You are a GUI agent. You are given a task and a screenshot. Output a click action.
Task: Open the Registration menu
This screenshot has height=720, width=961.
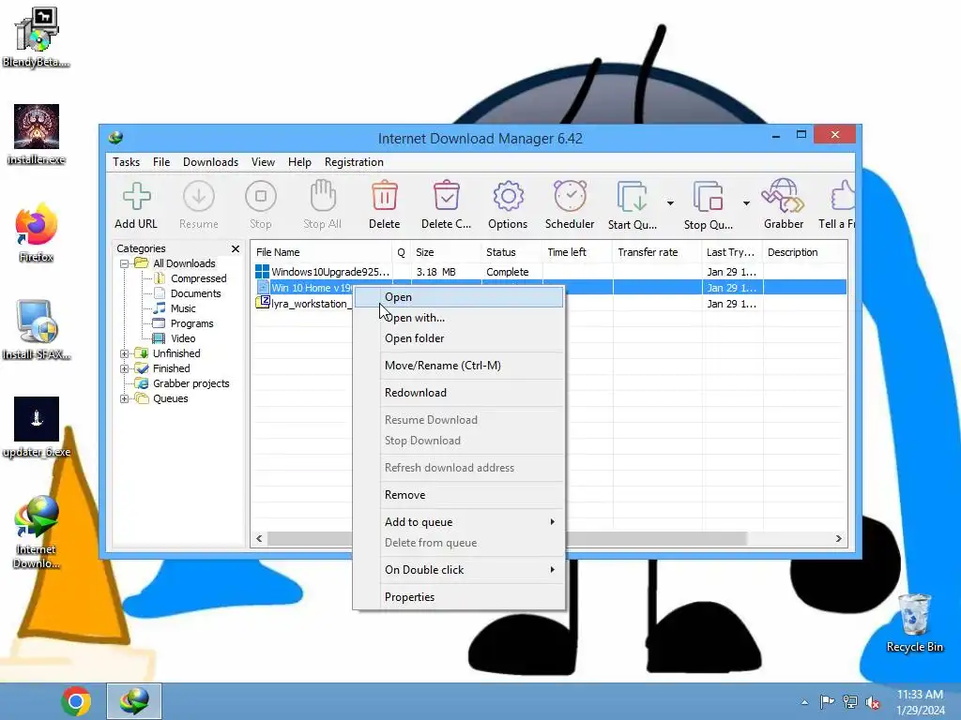coord(354,162)
